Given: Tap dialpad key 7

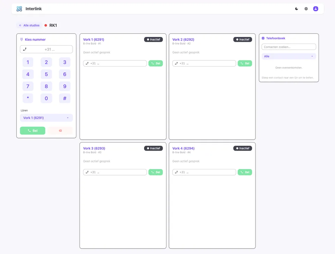Looking at the screenshot, I should tap(28, 86).
